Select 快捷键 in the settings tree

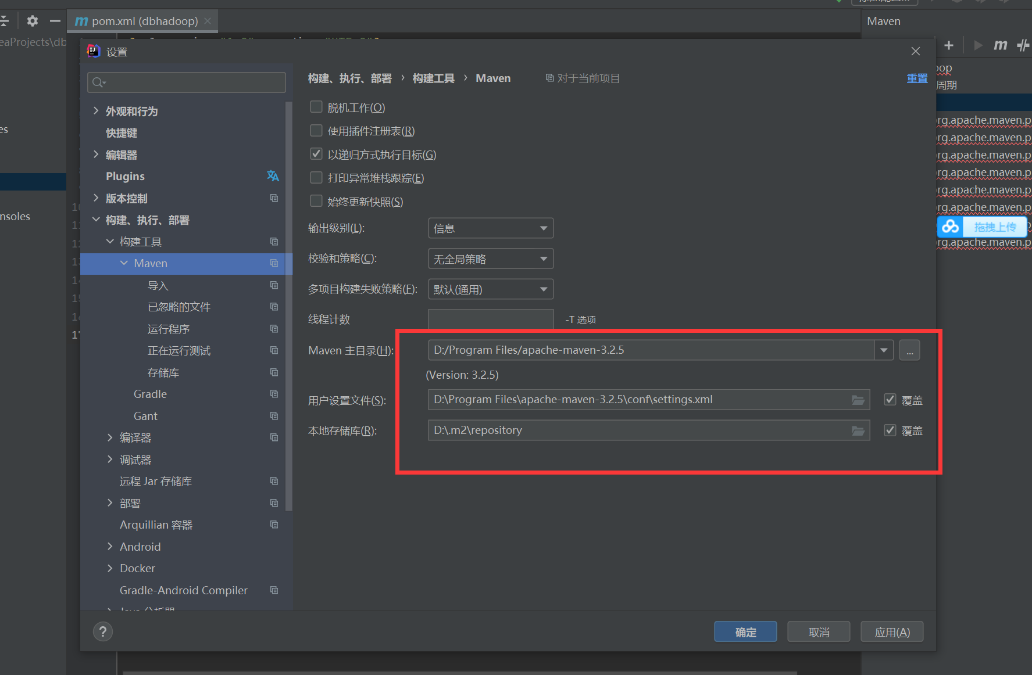click(x=122, y=133)
